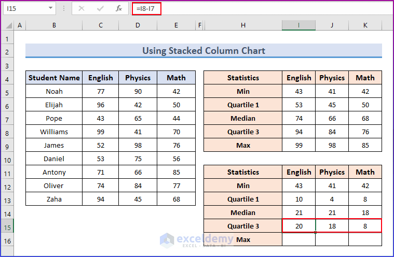Select row 2 header
The width and height of the screenshot is (394, 257).
coord(7,51)
